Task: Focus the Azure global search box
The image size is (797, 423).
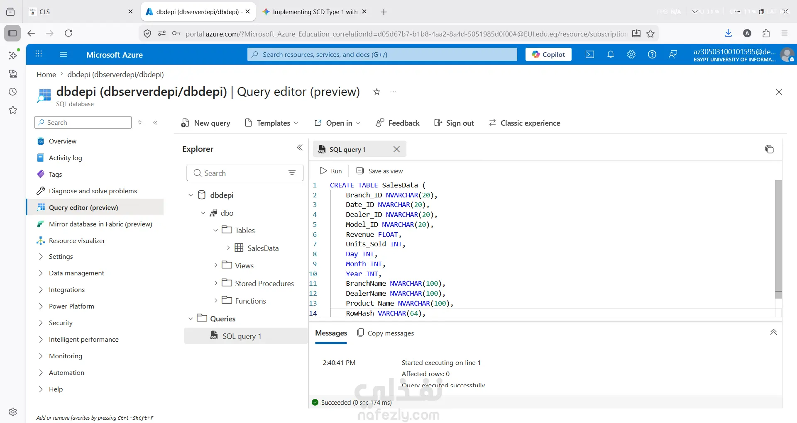Action: [382, 54]
